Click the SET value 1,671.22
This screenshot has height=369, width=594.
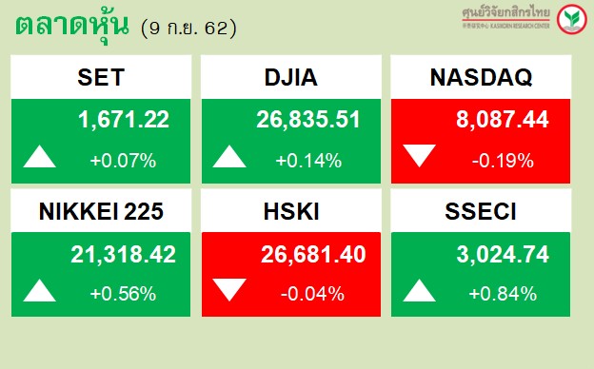coord(124,120)
